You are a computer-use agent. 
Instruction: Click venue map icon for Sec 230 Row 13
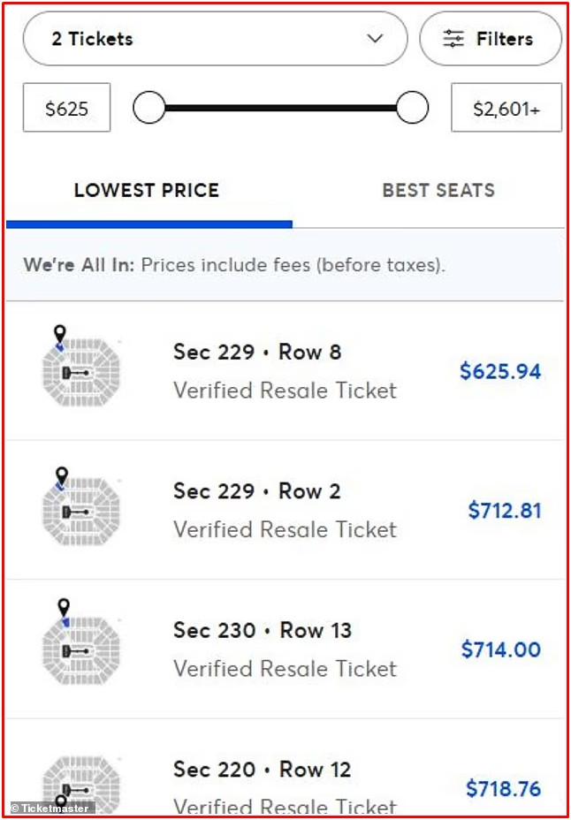(81, 642)
